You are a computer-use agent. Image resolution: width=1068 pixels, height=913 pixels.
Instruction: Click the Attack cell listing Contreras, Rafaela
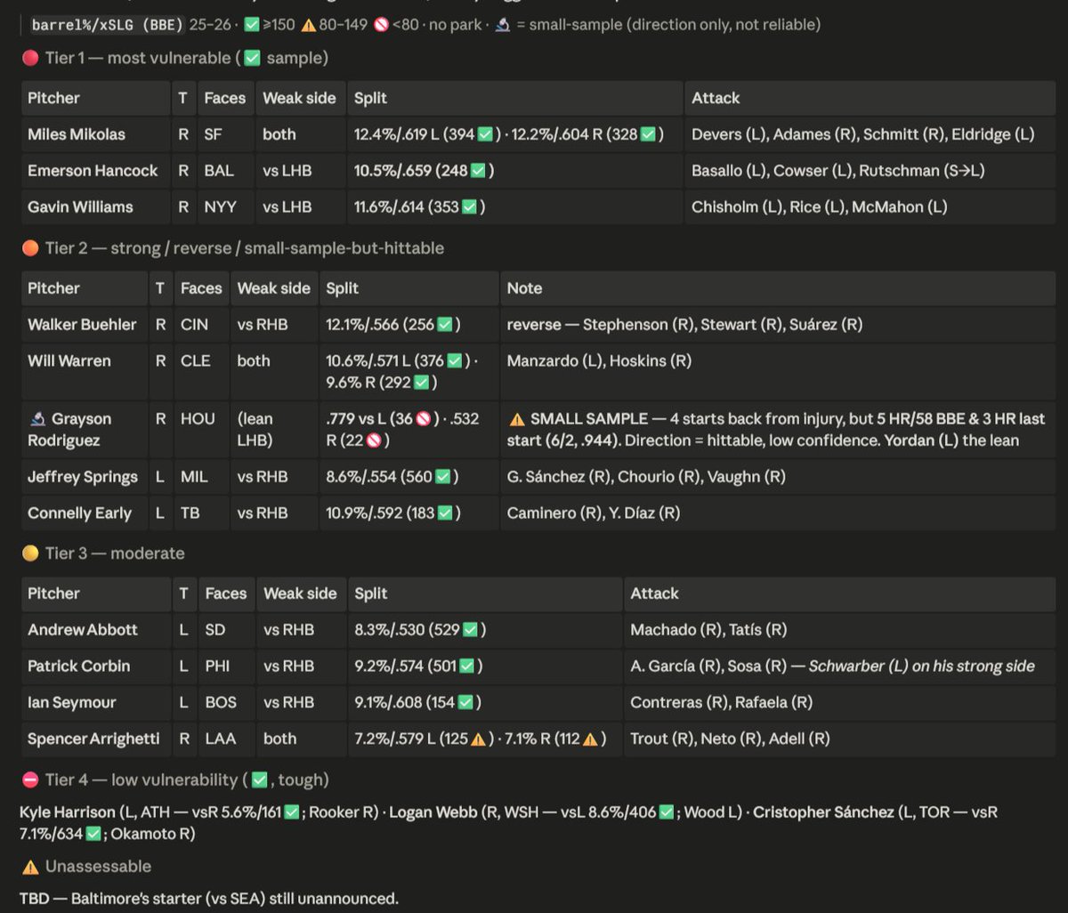tap(840, 703)
